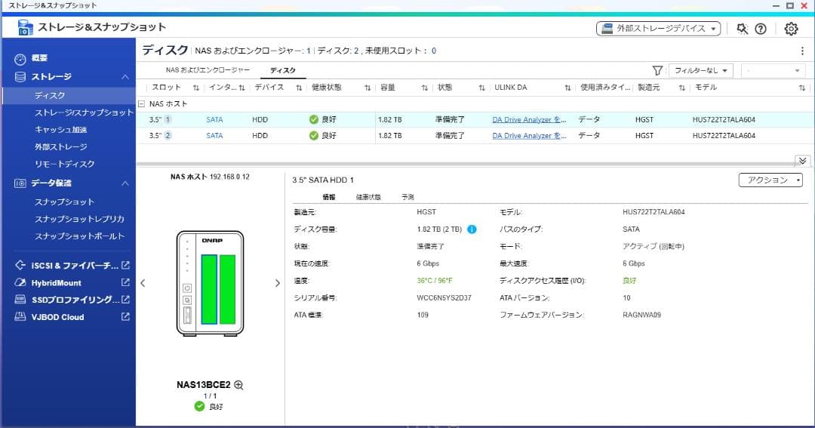The height and width of the screenshot is (428, 815).
Task: Click serial number WCC6N5YS2D37
Action: [444, 298]
